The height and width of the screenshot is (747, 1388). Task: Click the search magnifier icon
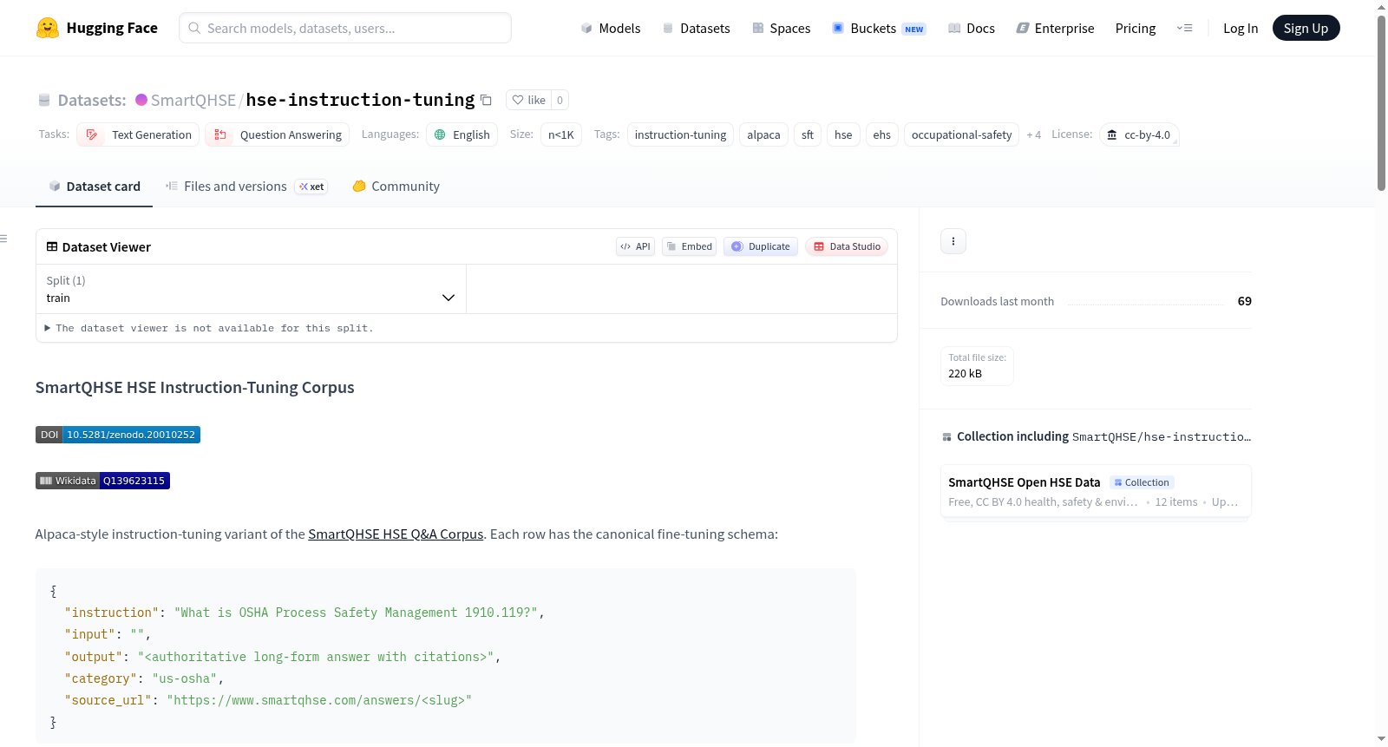tap(195, 28)
